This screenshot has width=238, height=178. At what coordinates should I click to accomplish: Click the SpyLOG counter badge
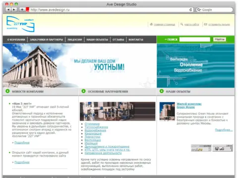coord(223,148)
